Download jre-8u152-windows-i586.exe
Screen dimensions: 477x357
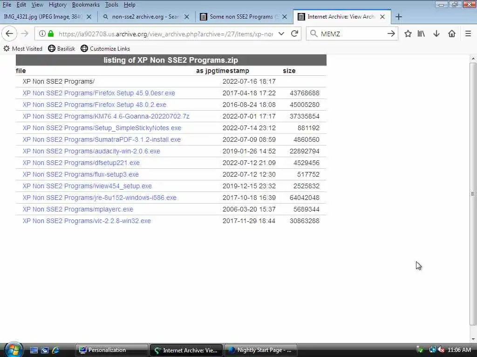pyautogui.click(x=100, y=198)
